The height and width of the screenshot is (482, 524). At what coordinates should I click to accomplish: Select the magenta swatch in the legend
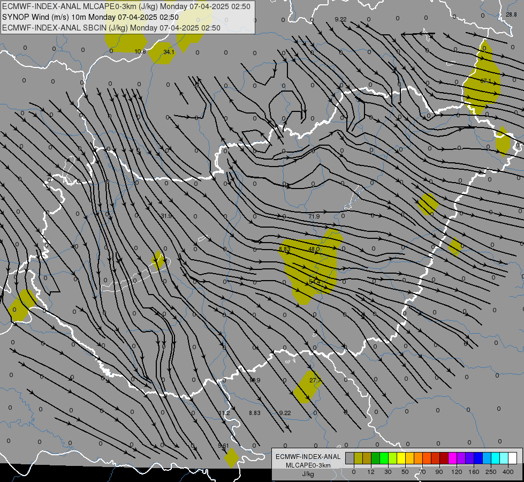tap(452, 458)
